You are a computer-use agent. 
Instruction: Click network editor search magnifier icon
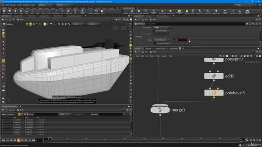[257, 56]
